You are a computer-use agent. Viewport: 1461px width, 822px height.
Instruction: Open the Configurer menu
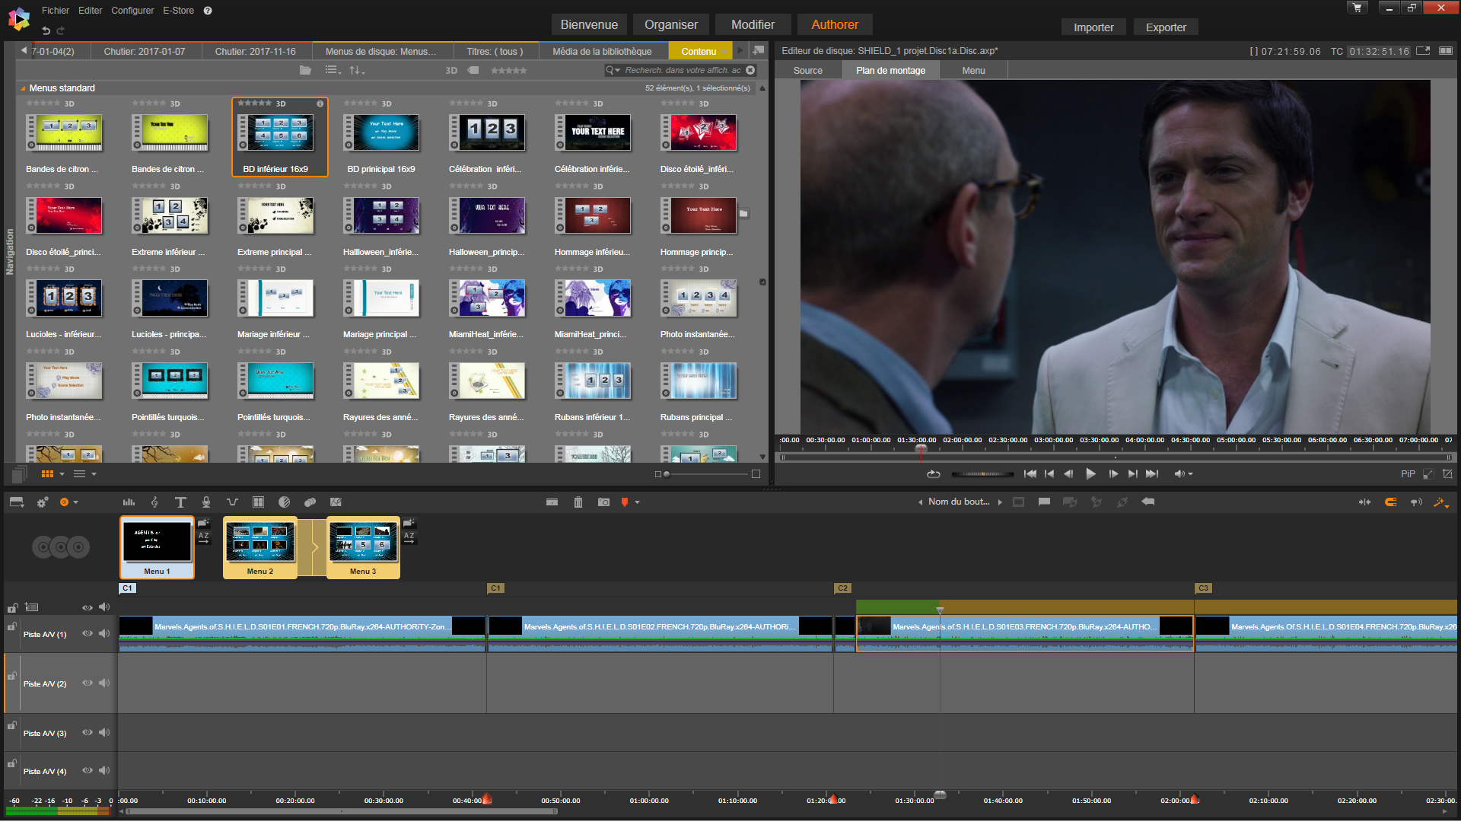132,11
